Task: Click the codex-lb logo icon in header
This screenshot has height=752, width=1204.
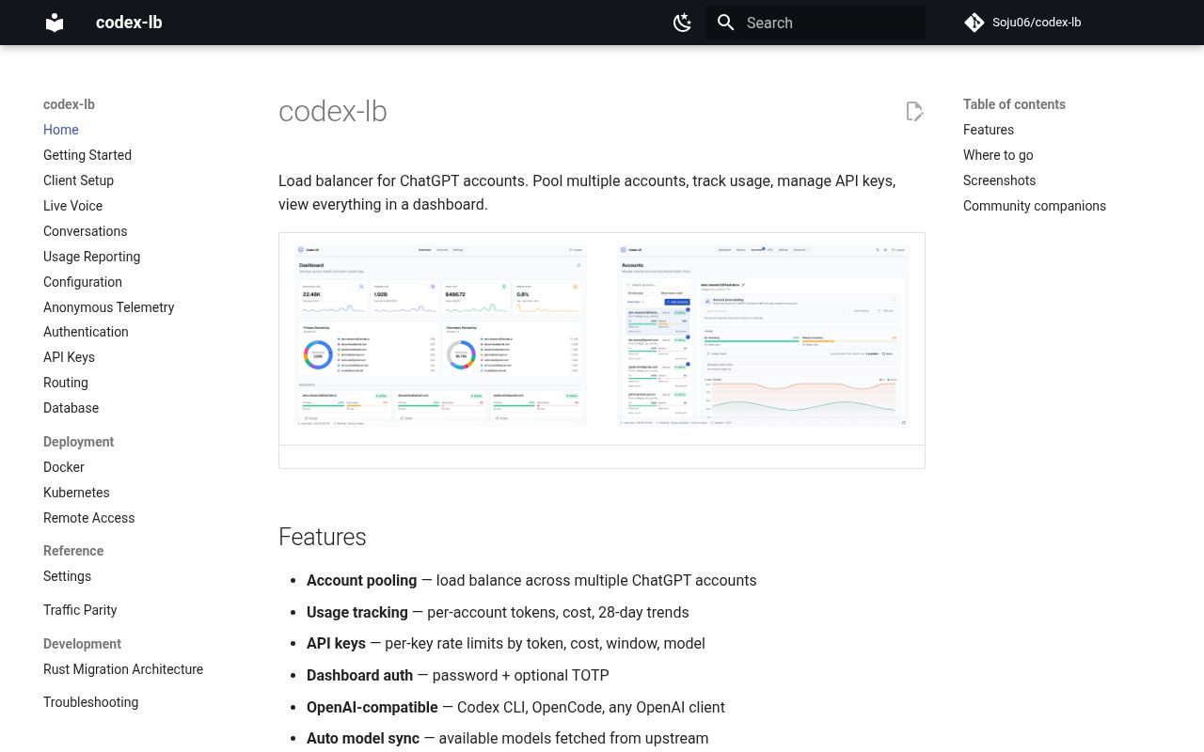Action: click(55, 23)
